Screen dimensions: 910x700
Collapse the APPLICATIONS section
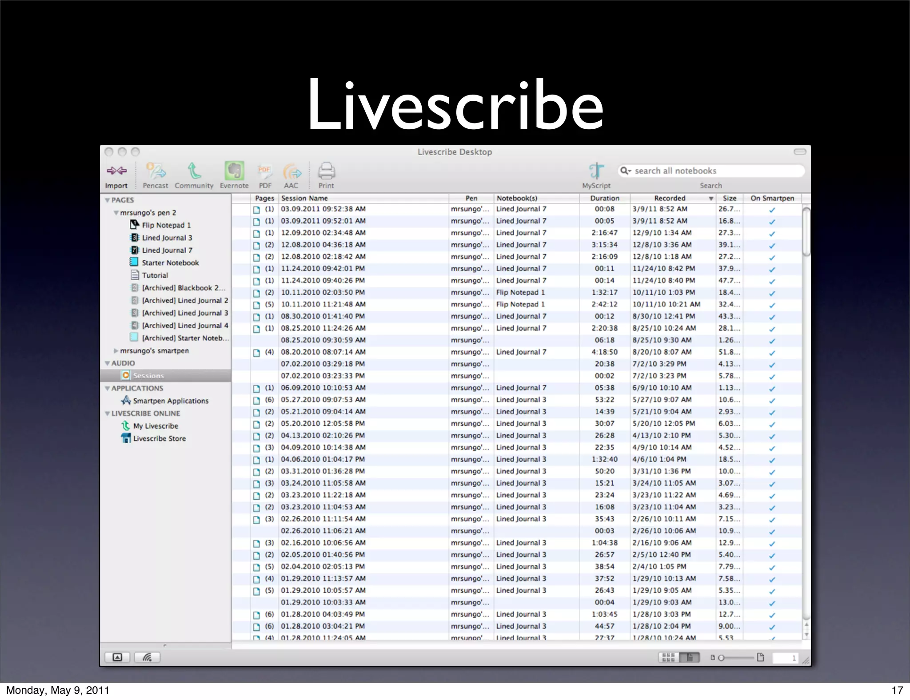[x=107, y=389]
